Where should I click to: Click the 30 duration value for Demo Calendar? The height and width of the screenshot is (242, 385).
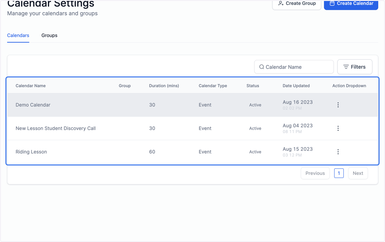coord(152,105)
